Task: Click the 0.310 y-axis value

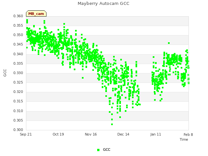Action: coord(18,111)
